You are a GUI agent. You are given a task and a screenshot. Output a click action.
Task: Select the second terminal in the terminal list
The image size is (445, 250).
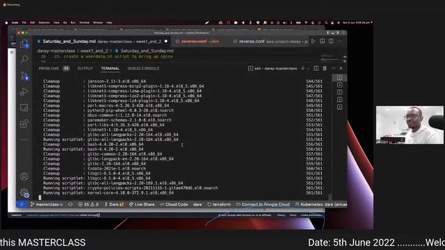click(340, 85)
